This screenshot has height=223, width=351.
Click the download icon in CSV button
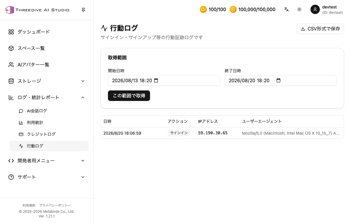[303, 29]
